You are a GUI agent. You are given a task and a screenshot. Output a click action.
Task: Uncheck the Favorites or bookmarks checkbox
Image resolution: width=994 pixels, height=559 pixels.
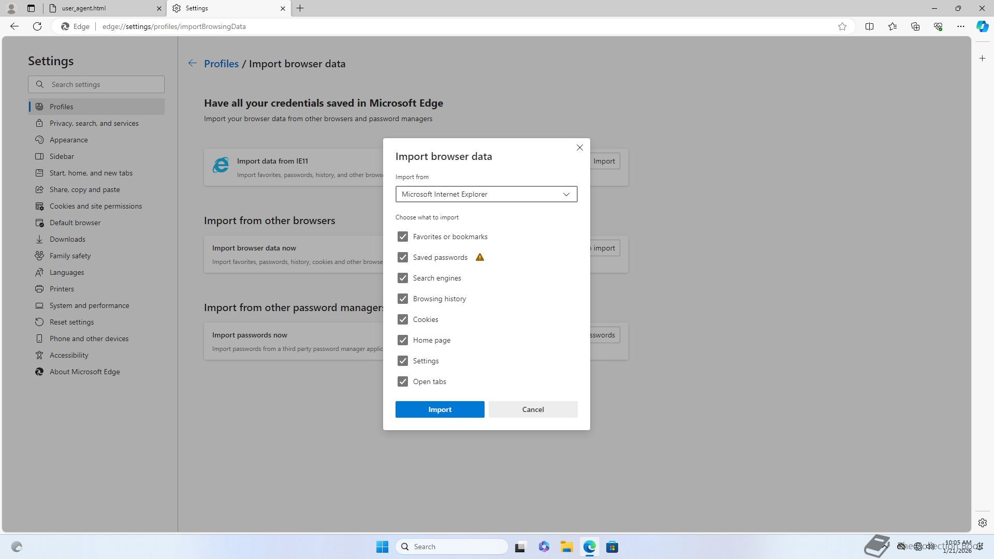[403, 237]
